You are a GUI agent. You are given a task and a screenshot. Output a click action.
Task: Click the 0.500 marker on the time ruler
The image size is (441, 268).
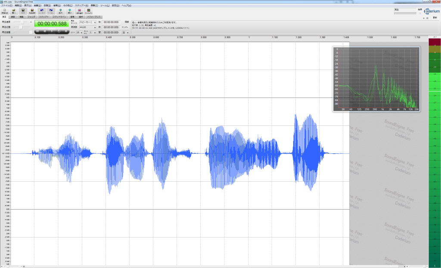point(133,37)
